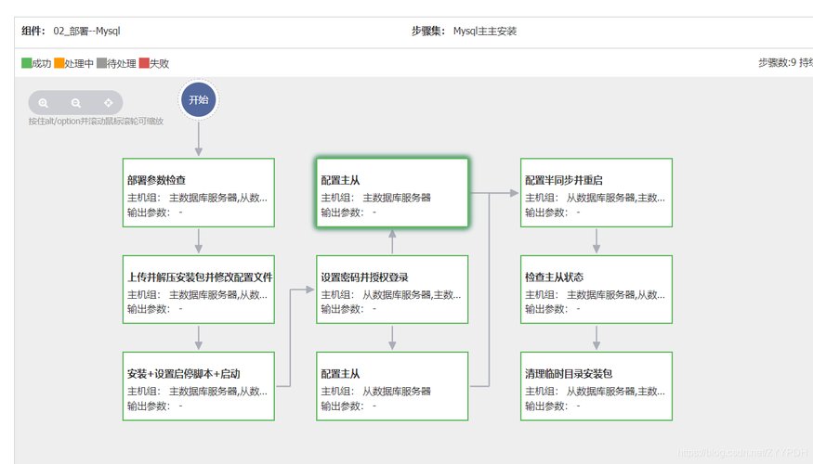Select the 安装+设置启停脚本+启动 step node
This screenshot has width=813, height=464.
[x=199, y=386]
